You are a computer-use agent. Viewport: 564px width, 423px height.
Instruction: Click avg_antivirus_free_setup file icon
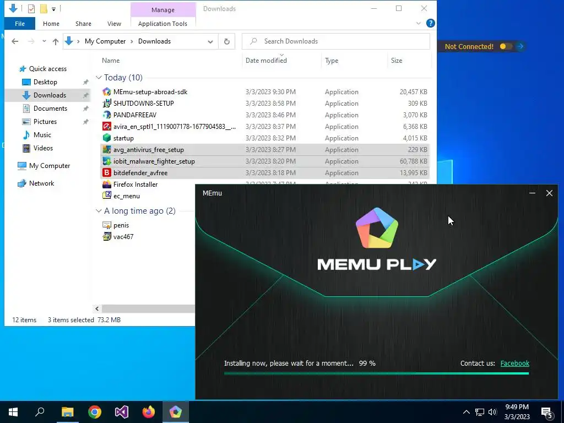click(x=106, y=149)
